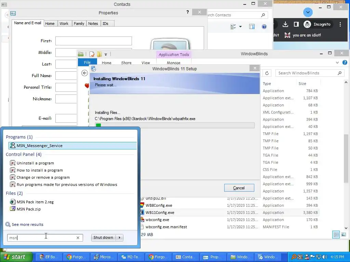Click the explorer refresh button
The width and height of the screenshot is (350, 262).
tap(267, 73)
